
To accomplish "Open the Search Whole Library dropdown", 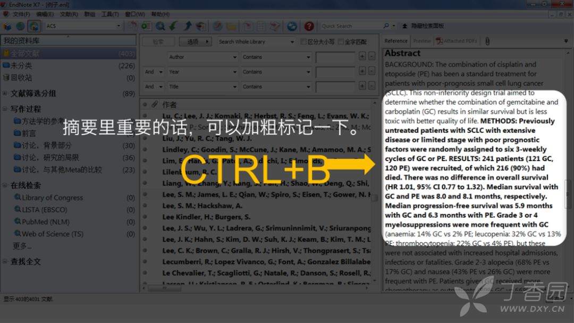I will pos(256,41).
